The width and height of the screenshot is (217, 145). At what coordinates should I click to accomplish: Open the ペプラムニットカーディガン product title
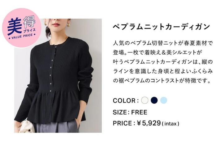162,27
